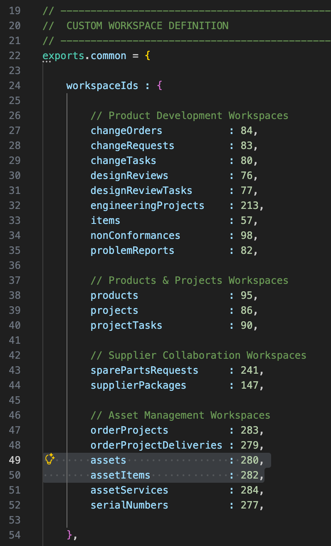This screenshot has height=546, width=331.
Task: Select line number 24 in the gutter
Action: pyautogui.click(x=15, y=86)
